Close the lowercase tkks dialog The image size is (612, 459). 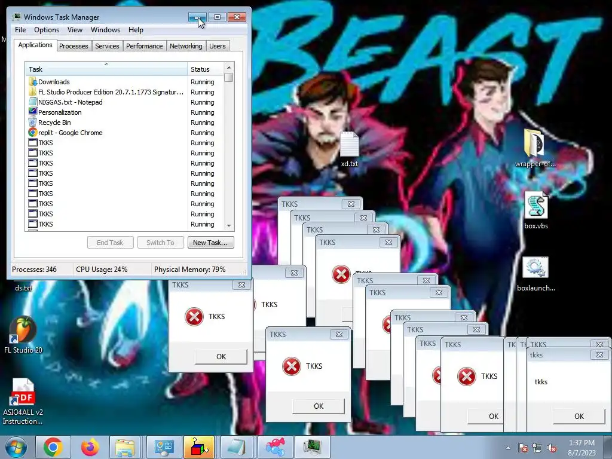pos(599,354)
